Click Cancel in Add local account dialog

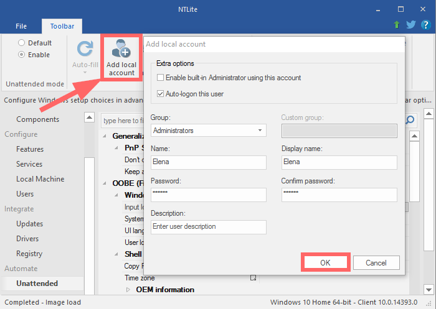click(376, 262)
